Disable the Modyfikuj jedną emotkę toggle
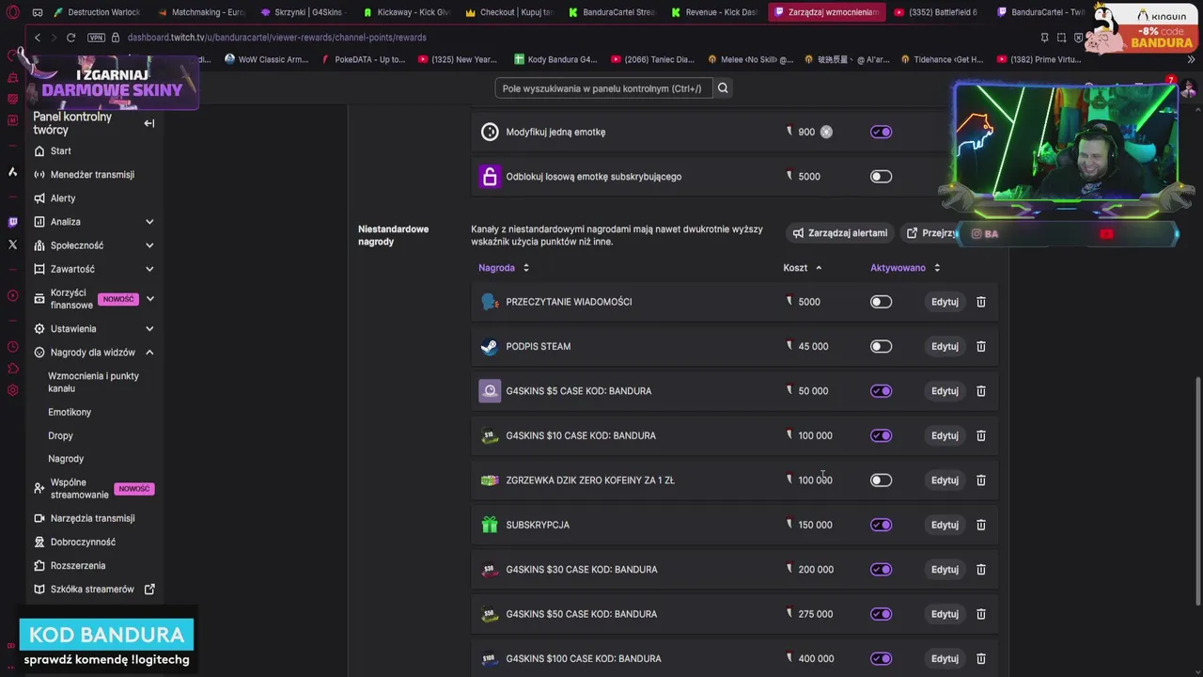The height and width of the screenshot is (677, 1203). tap(881, 132)
